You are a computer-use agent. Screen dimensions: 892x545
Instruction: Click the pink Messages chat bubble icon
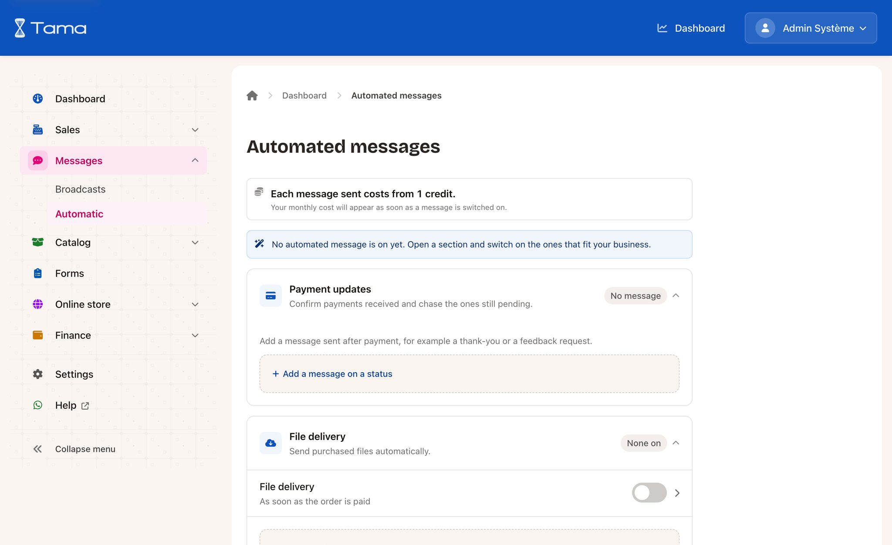tap(38, 161)
